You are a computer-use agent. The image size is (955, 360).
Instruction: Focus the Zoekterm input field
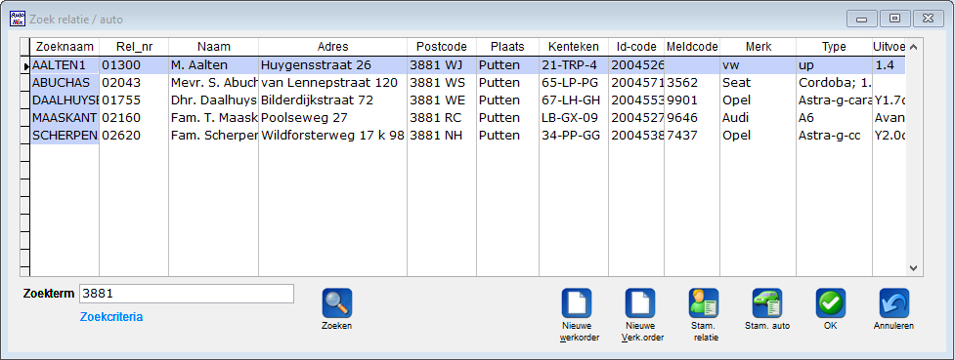click(x=187, y=293)
